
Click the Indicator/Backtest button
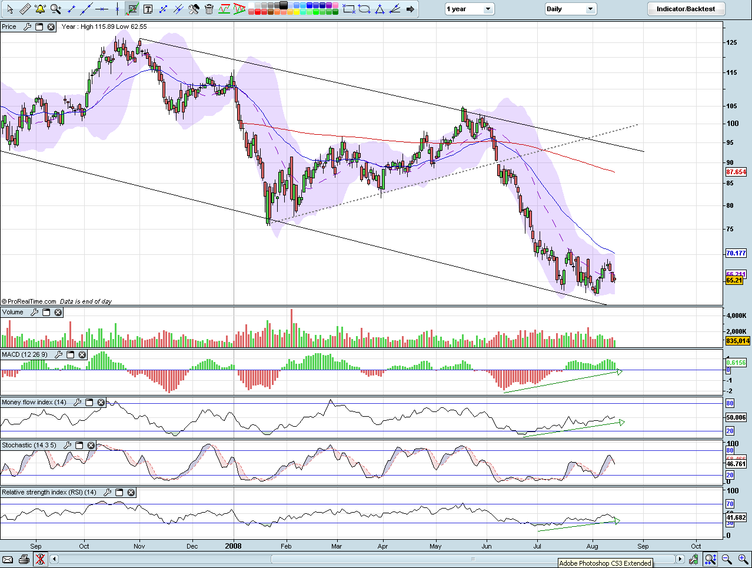point(686,9)
